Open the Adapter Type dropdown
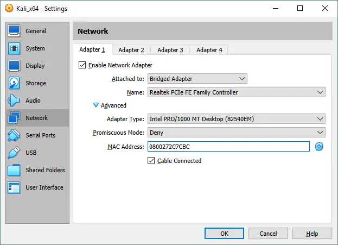338x245 pixels. [237, 119]
